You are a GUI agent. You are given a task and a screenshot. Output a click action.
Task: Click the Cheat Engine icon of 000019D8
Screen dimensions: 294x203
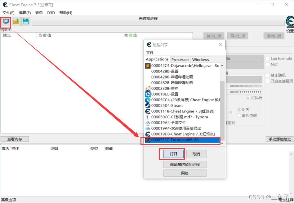point(148,134)
